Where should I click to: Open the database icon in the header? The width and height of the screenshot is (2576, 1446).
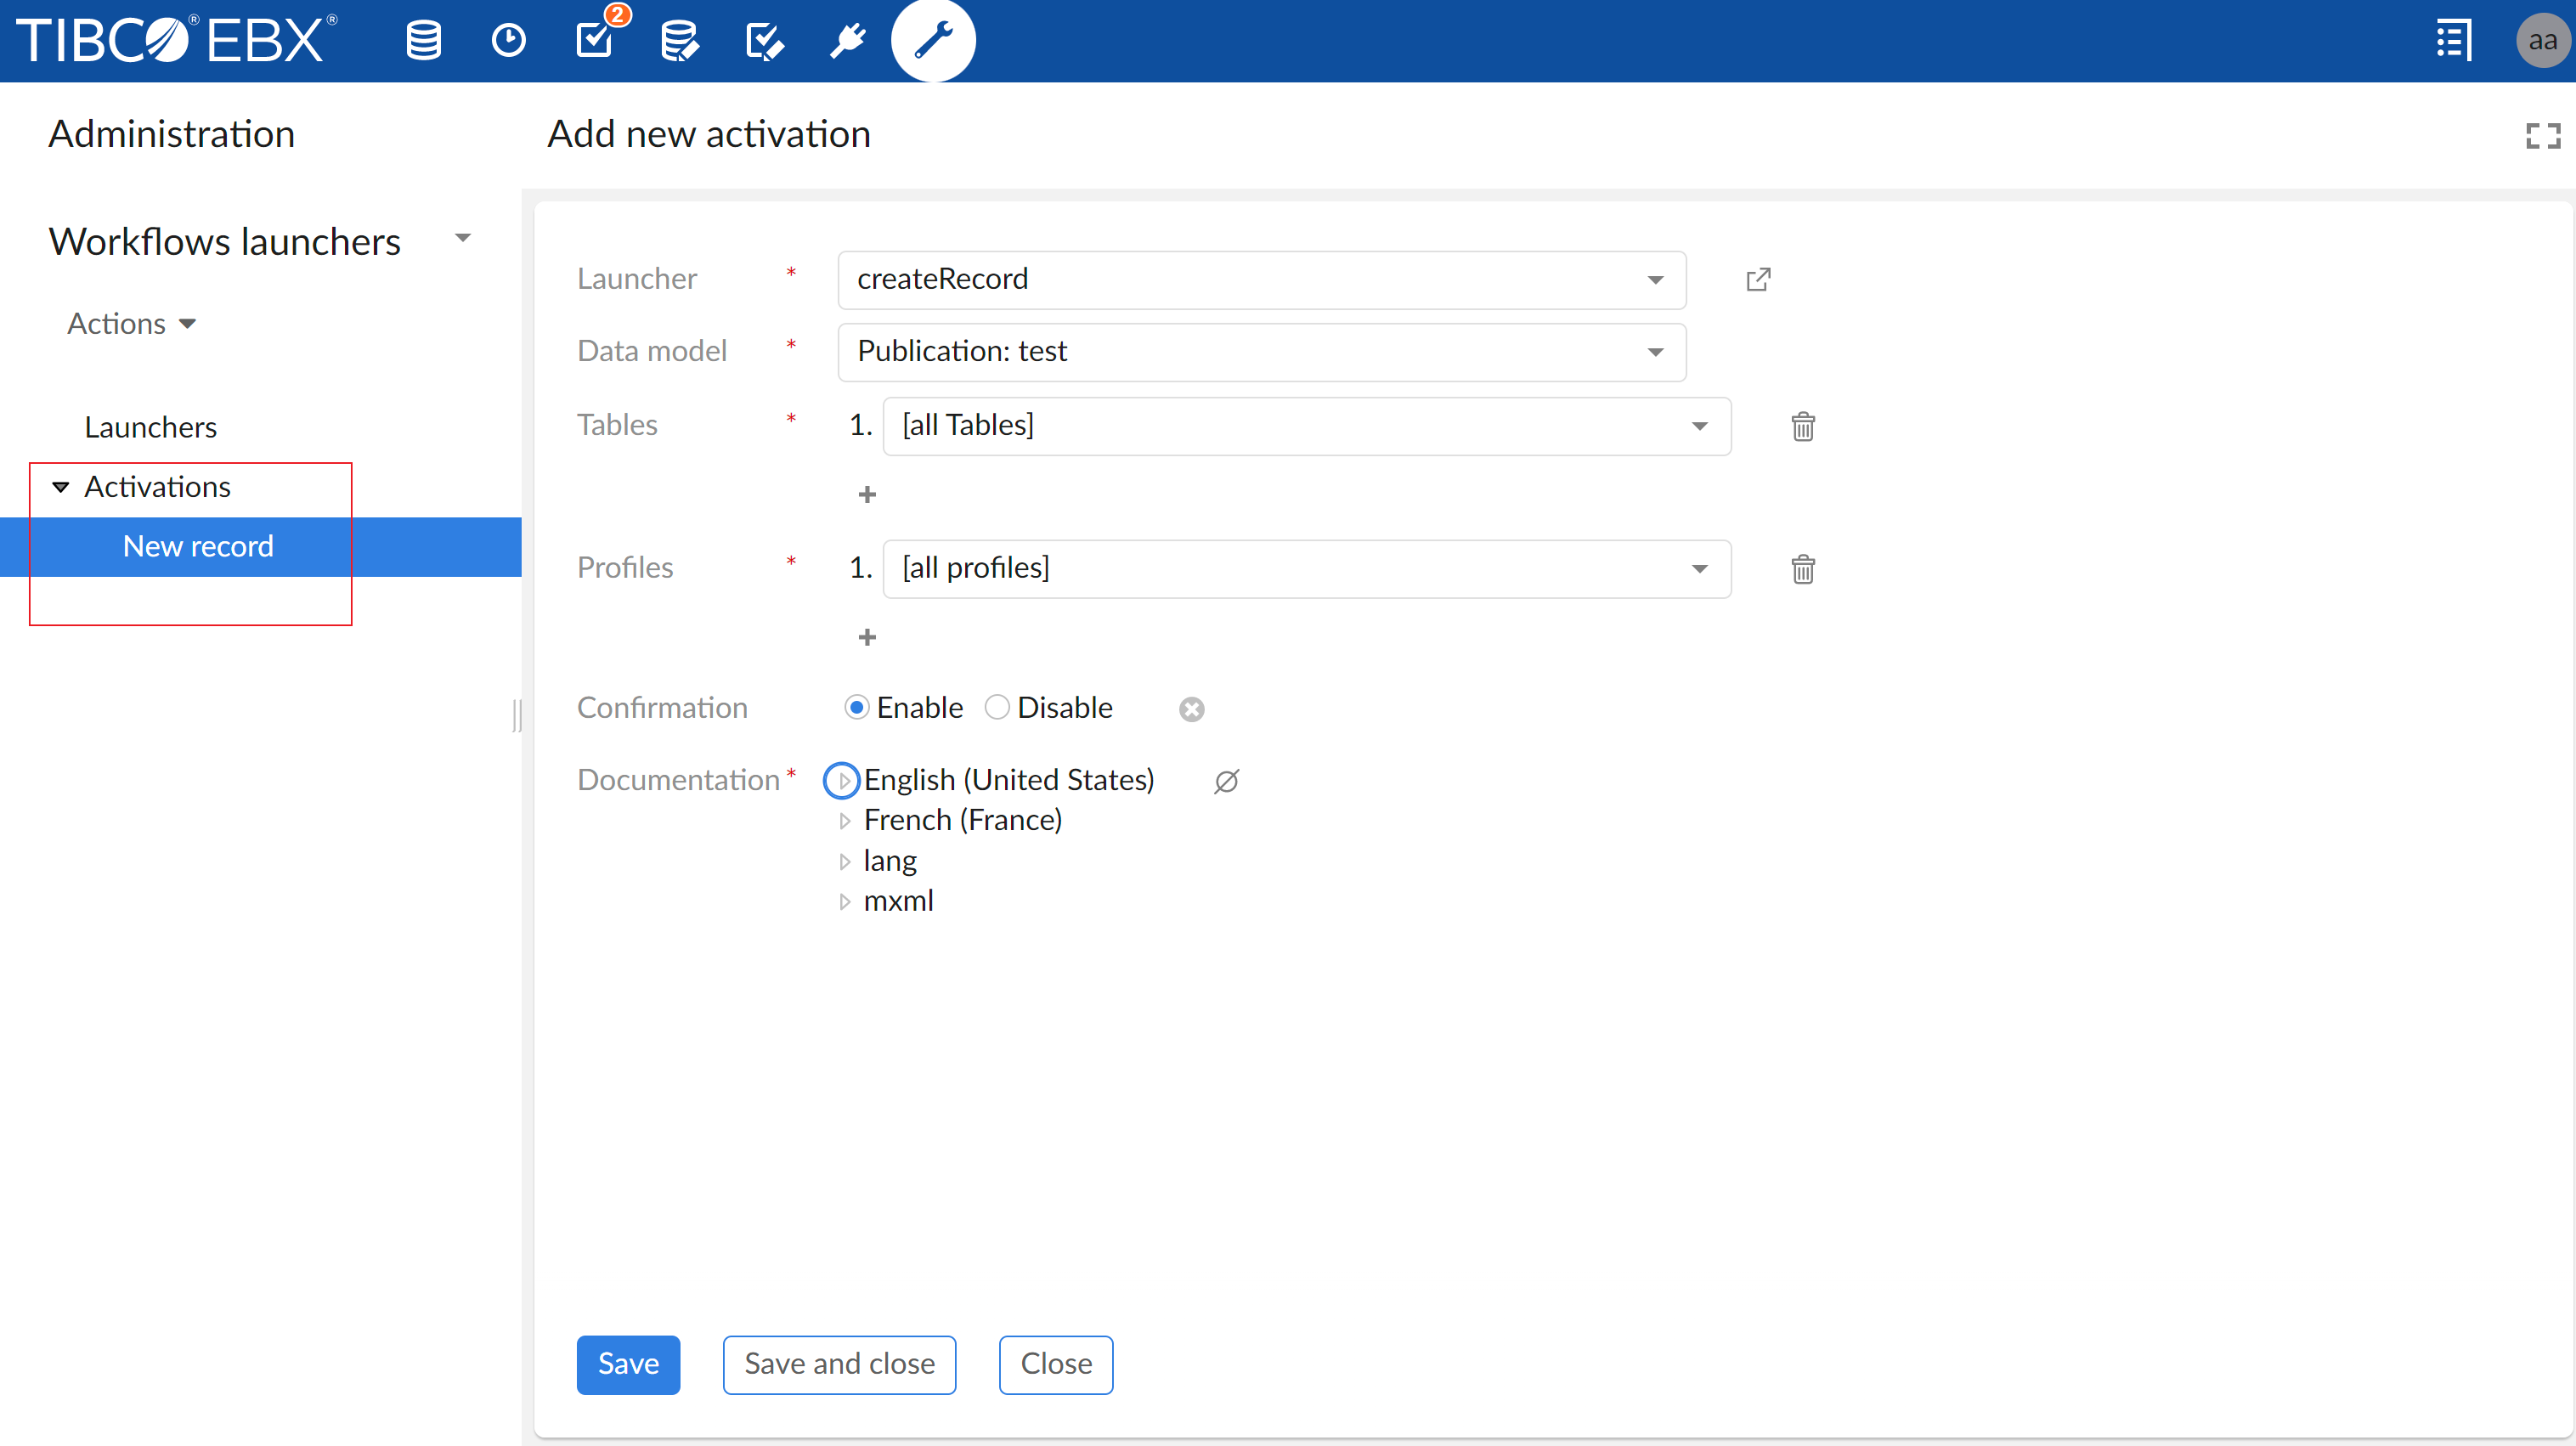click(x=423, y=41)
